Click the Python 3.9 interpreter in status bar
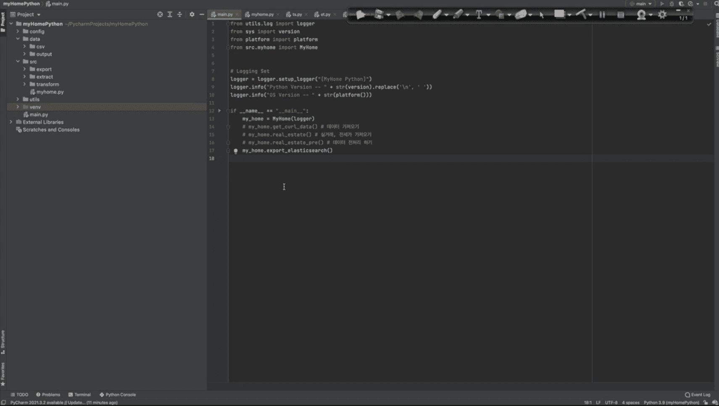 (671, 403)
